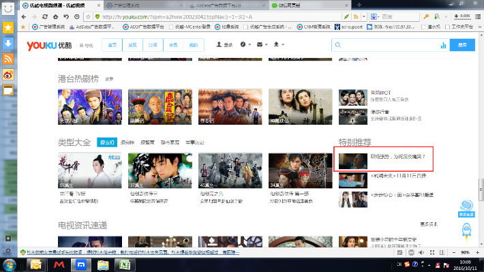Click the smiley face avatar icon
The width and height of the screenshot is (484, 272).
pos(8,8)
